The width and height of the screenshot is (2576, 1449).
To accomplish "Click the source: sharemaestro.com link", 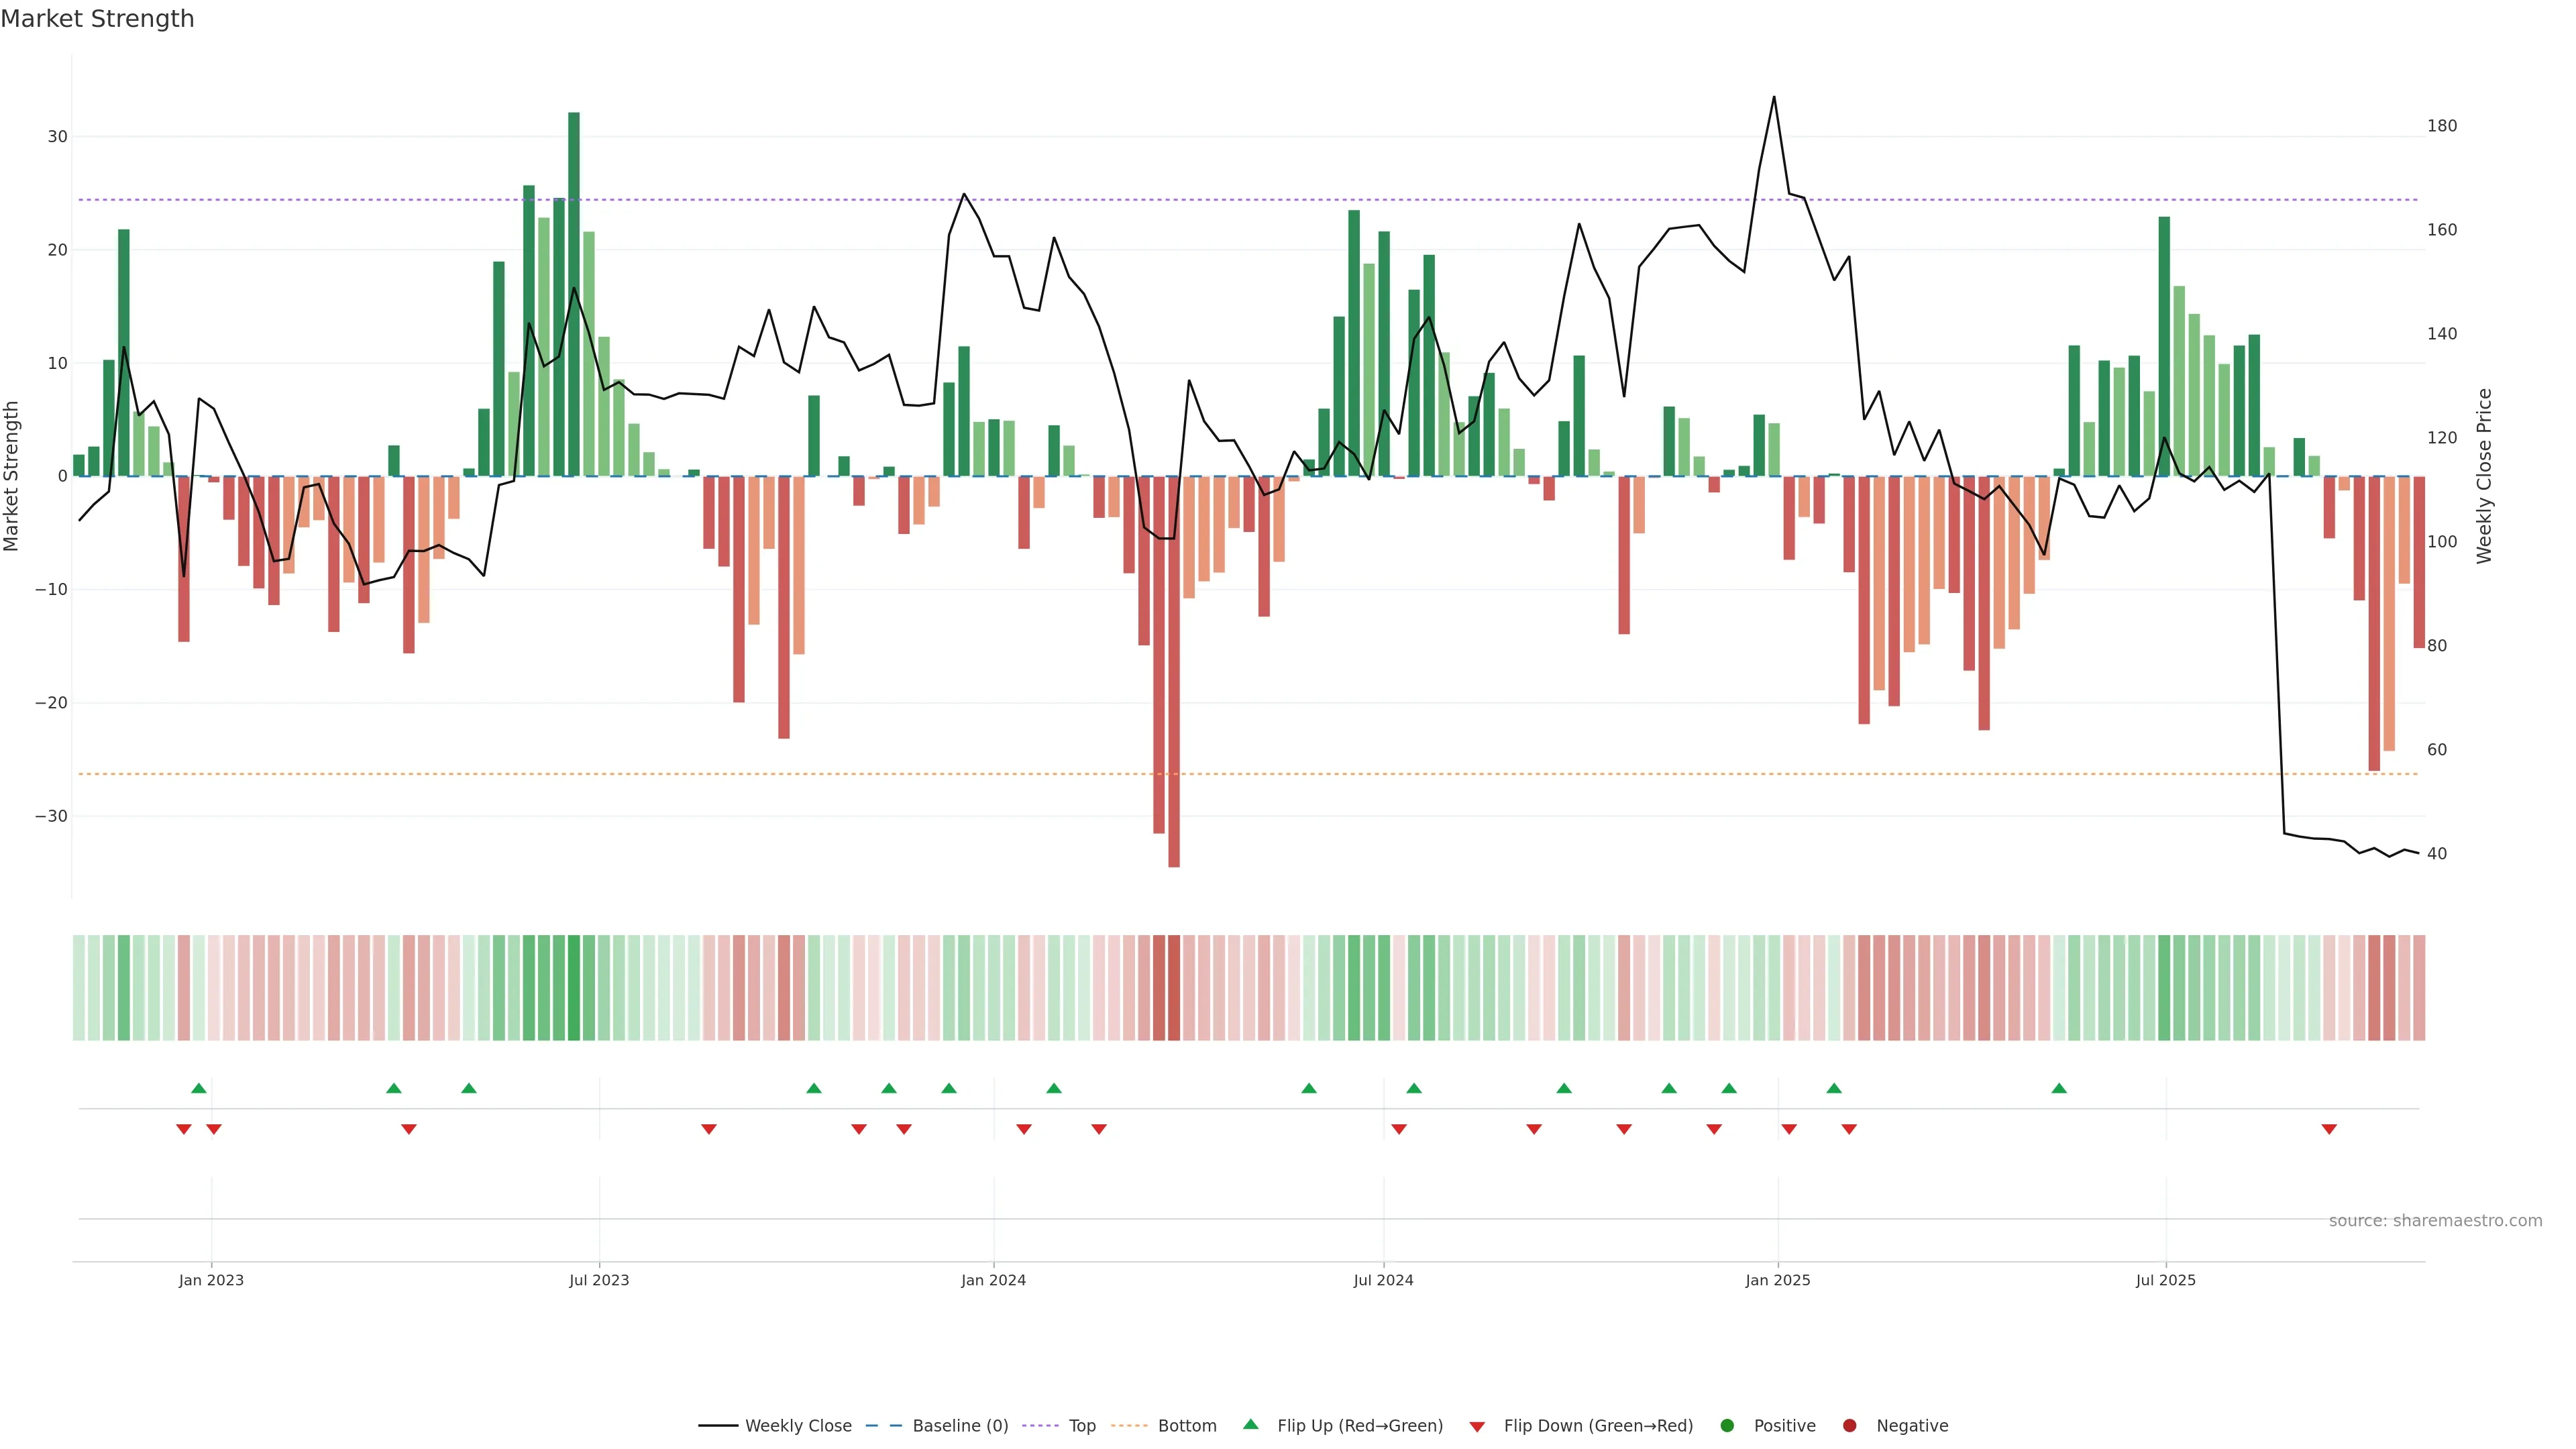I will [x=2435, y=1221].
